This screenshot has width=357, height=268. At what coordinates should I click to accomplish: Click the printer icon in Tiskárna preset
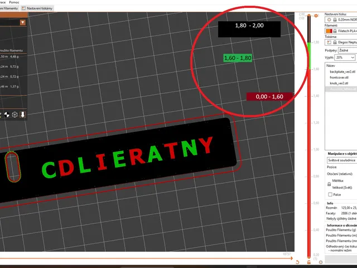329,42
